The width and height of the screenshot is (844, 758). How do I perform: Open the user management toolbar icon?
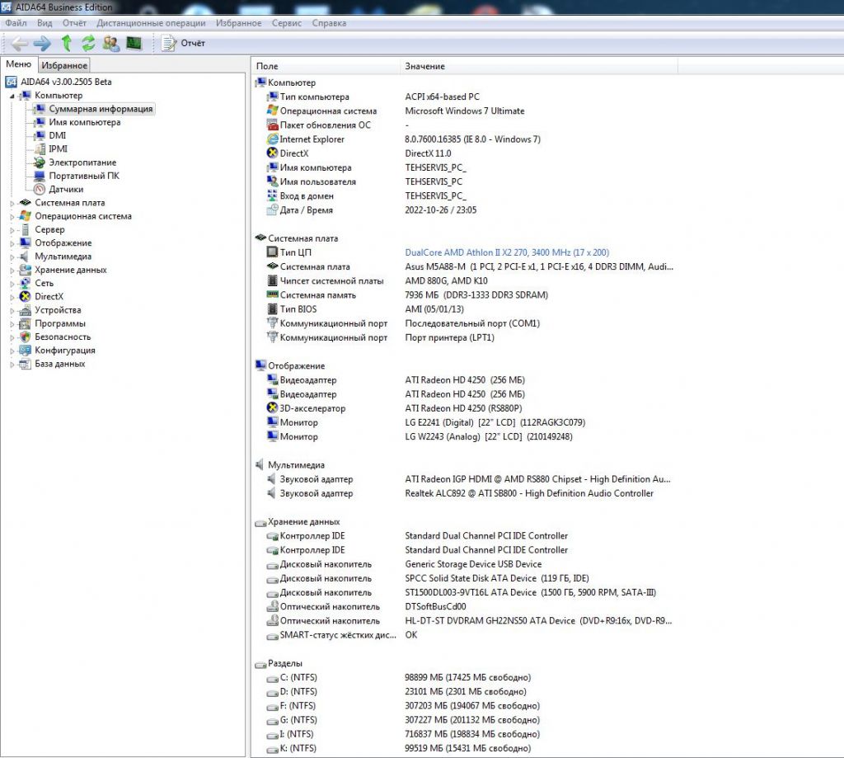pyautogui.click(x=111, y=43)
